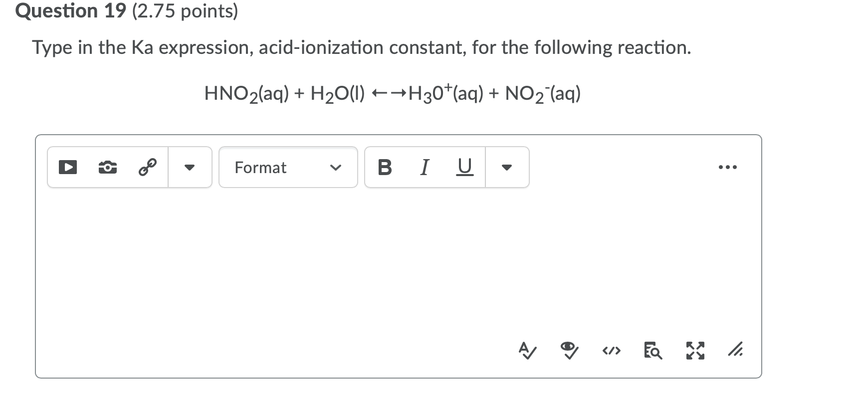Check the word count
The image size is (860, 416).
652,351
